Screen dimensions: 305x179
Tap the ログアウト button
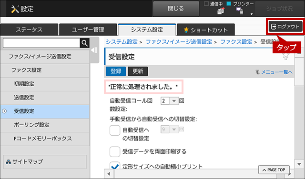(285, 27)
